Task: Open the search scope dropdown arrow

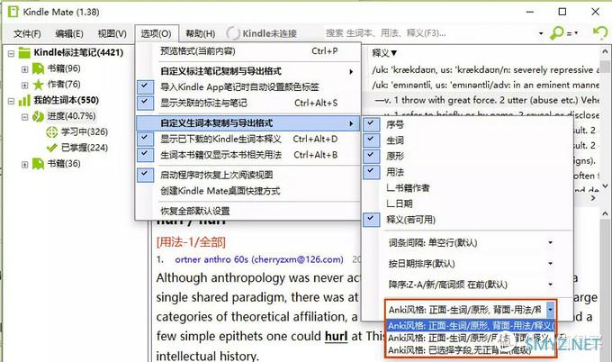Action: 541,33
